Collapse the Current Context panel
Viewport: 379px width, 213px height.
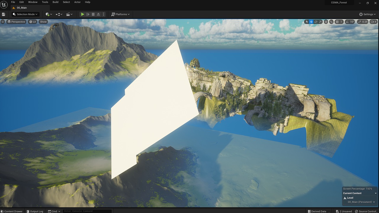pyautogui.click(x=376, y=193)
